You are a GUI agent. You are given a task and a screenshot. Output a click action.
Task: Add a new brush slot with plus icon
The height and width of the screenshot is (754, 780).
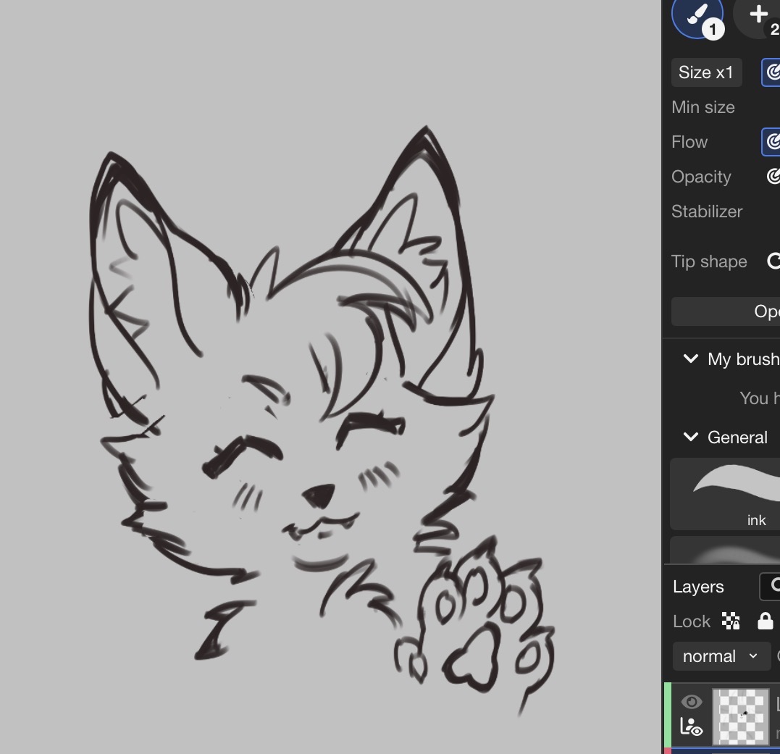click(x=758, y=15)
